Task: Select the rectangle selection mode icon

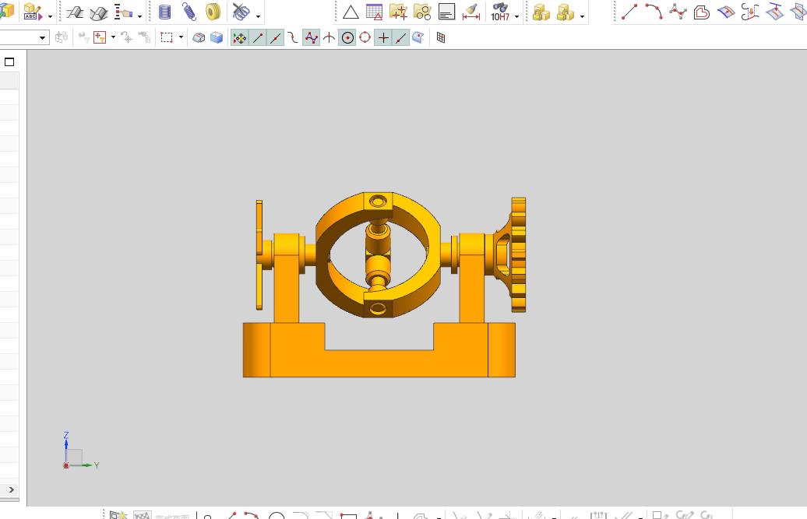Action: [x=167, y=37]
